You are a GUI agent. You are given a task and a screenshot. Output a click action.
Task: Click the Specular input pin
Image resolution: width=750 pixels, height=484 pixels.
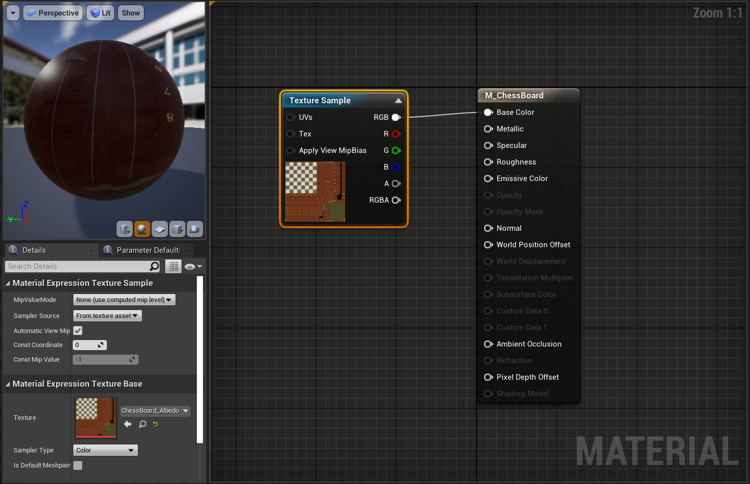[488, 145]
